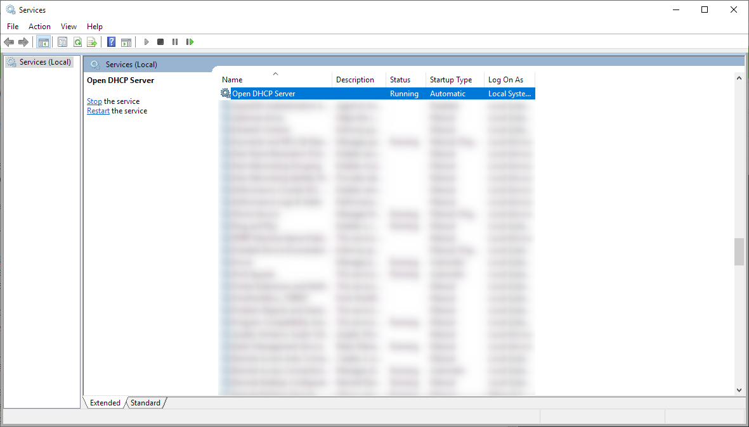Click the Pause Service toolbar icon
Screen dimensions: 749x427
(x=174, y=42)
